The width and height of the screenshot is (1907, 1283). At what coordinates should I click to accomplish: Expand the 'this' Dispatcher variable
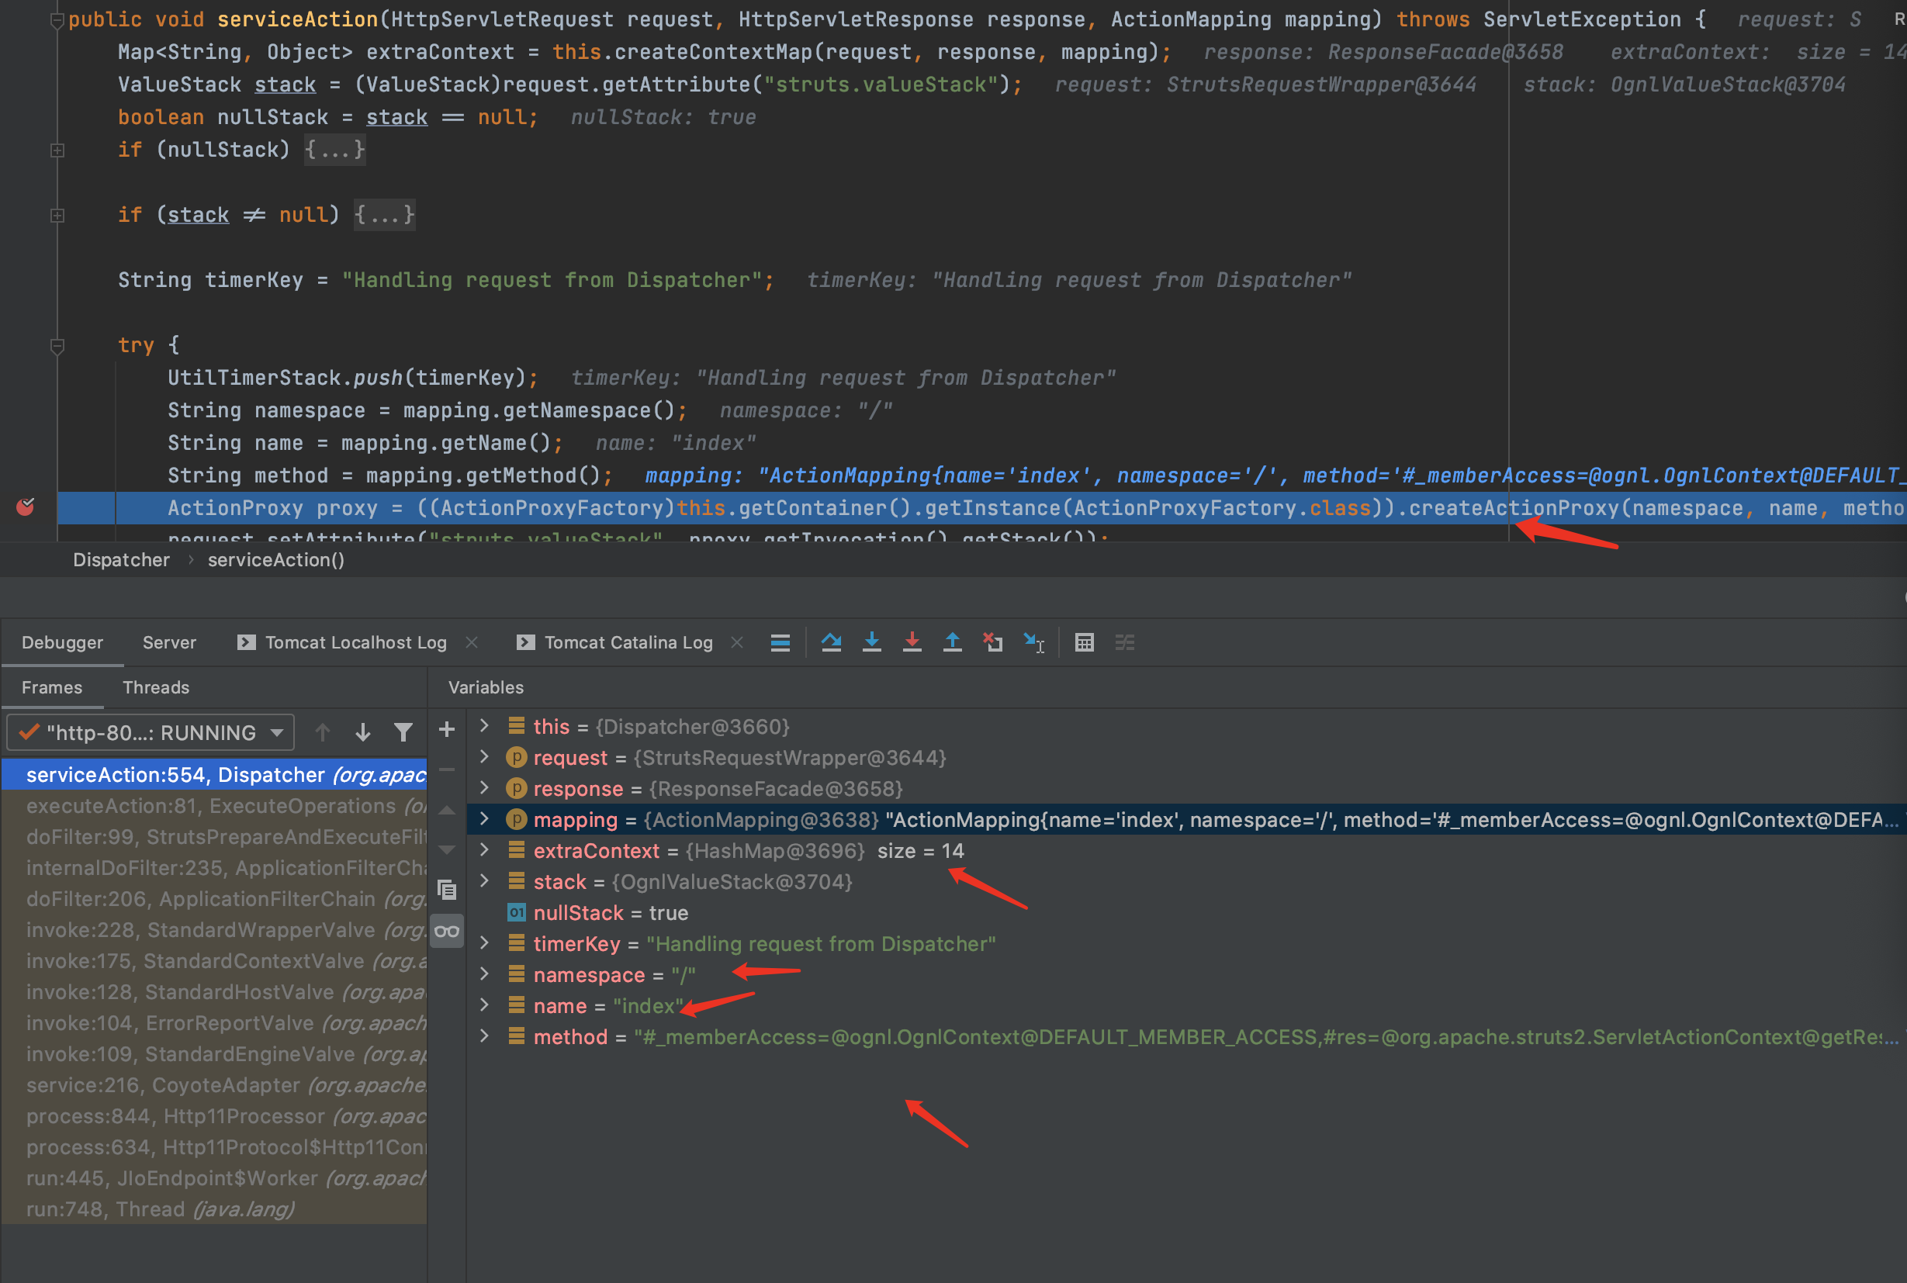[483, 726]
